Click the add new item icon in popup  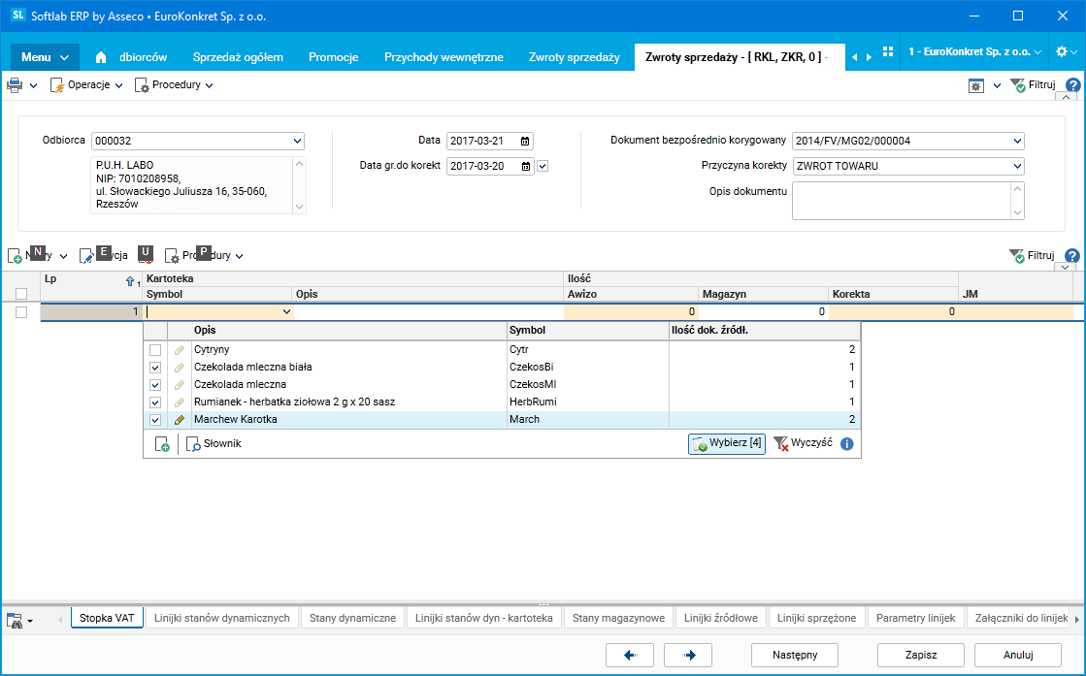click(162, 444)
